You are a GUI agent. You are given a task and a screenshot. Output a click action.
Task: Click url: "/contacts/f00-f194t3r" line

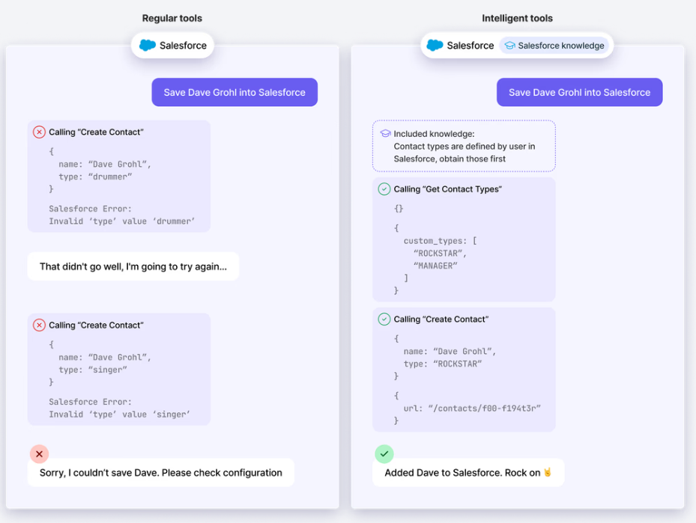click(x=472, y=409)
